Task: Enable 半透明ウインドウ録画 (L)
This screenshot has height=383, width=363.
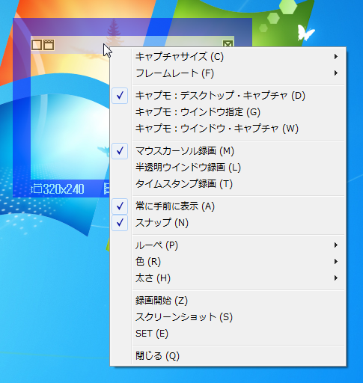Action: 228,168
